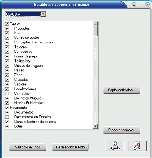Uncheck Medios Publicitarios checkbox
Viewport: 152px width, 158px height.
(7, 103)
